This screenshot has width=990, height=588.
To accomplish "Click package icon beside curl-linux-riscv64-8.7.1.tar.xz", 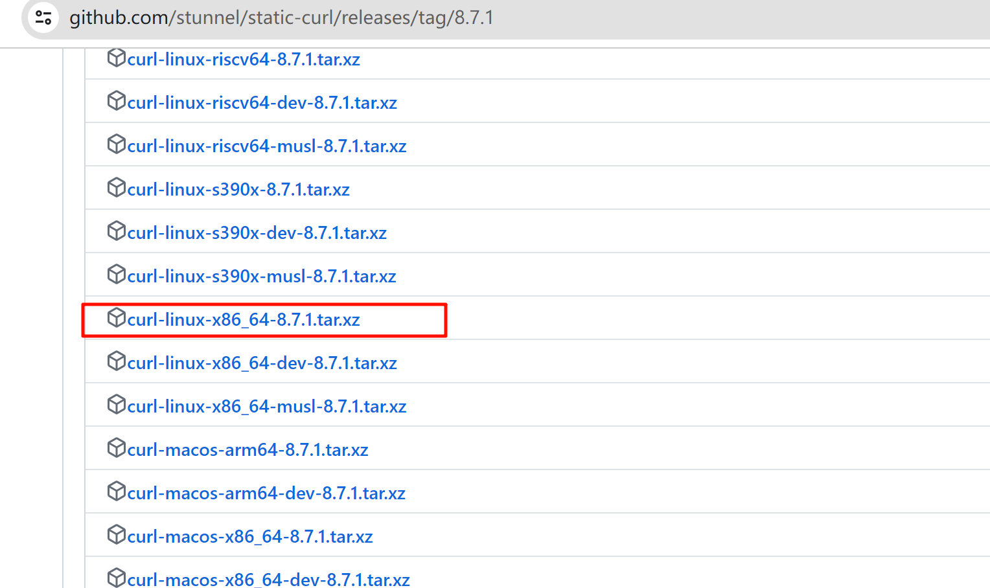I will [x=116, y=58].
